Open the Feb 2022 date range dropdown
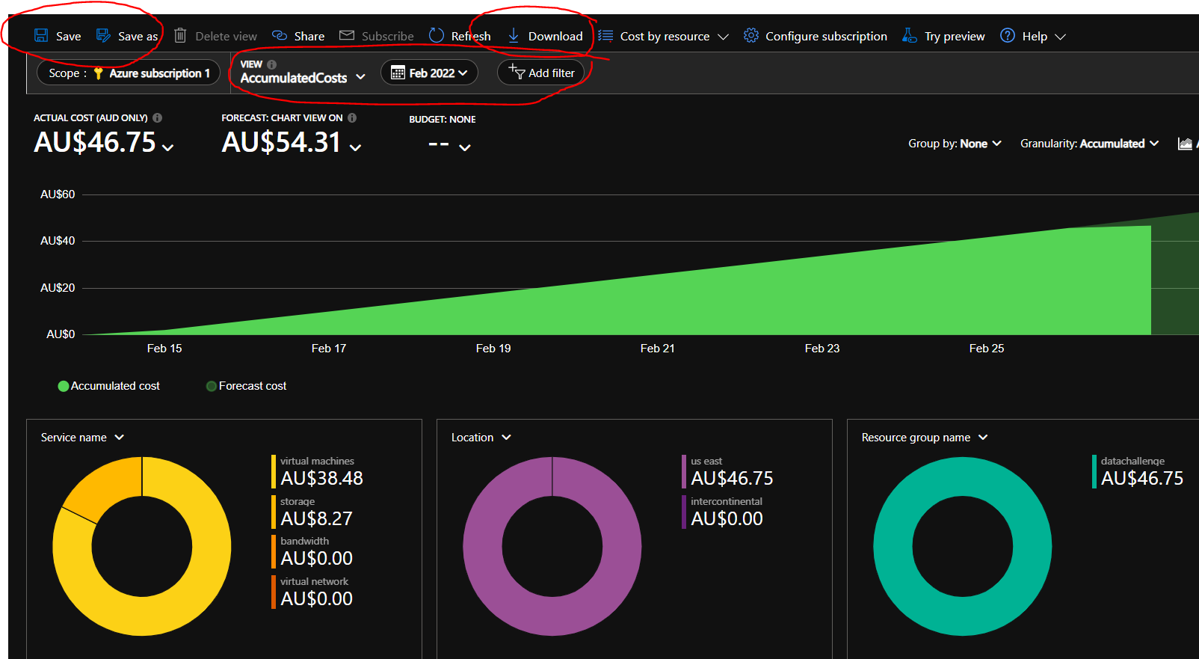This screenshot has width=1199, height=659. tap(429, 73)
